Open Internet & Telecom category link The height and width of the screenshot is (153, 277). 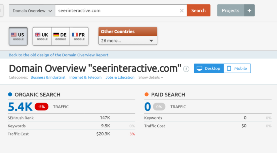(85, 77)
